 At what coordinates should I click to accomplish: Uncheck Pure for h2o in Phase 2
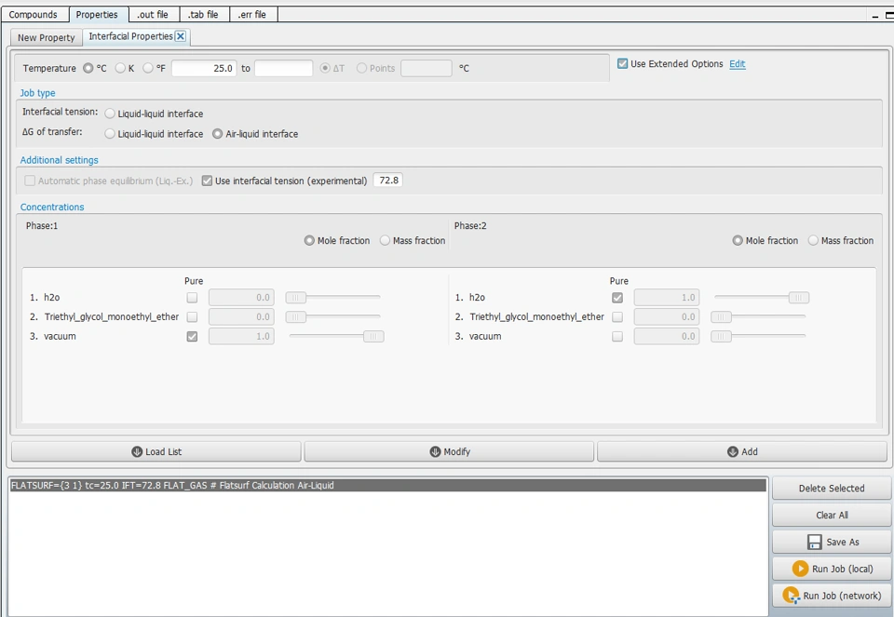pyautogui.click(x=617, y=298)
